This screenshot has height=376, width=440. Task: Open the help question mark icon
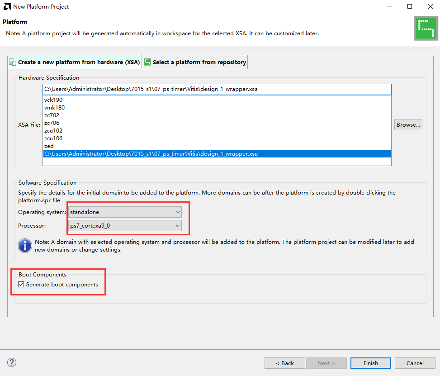[11, 362]
